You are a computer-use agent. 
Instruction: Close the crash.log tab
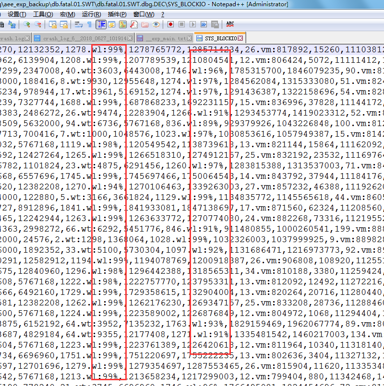(27, 38)
